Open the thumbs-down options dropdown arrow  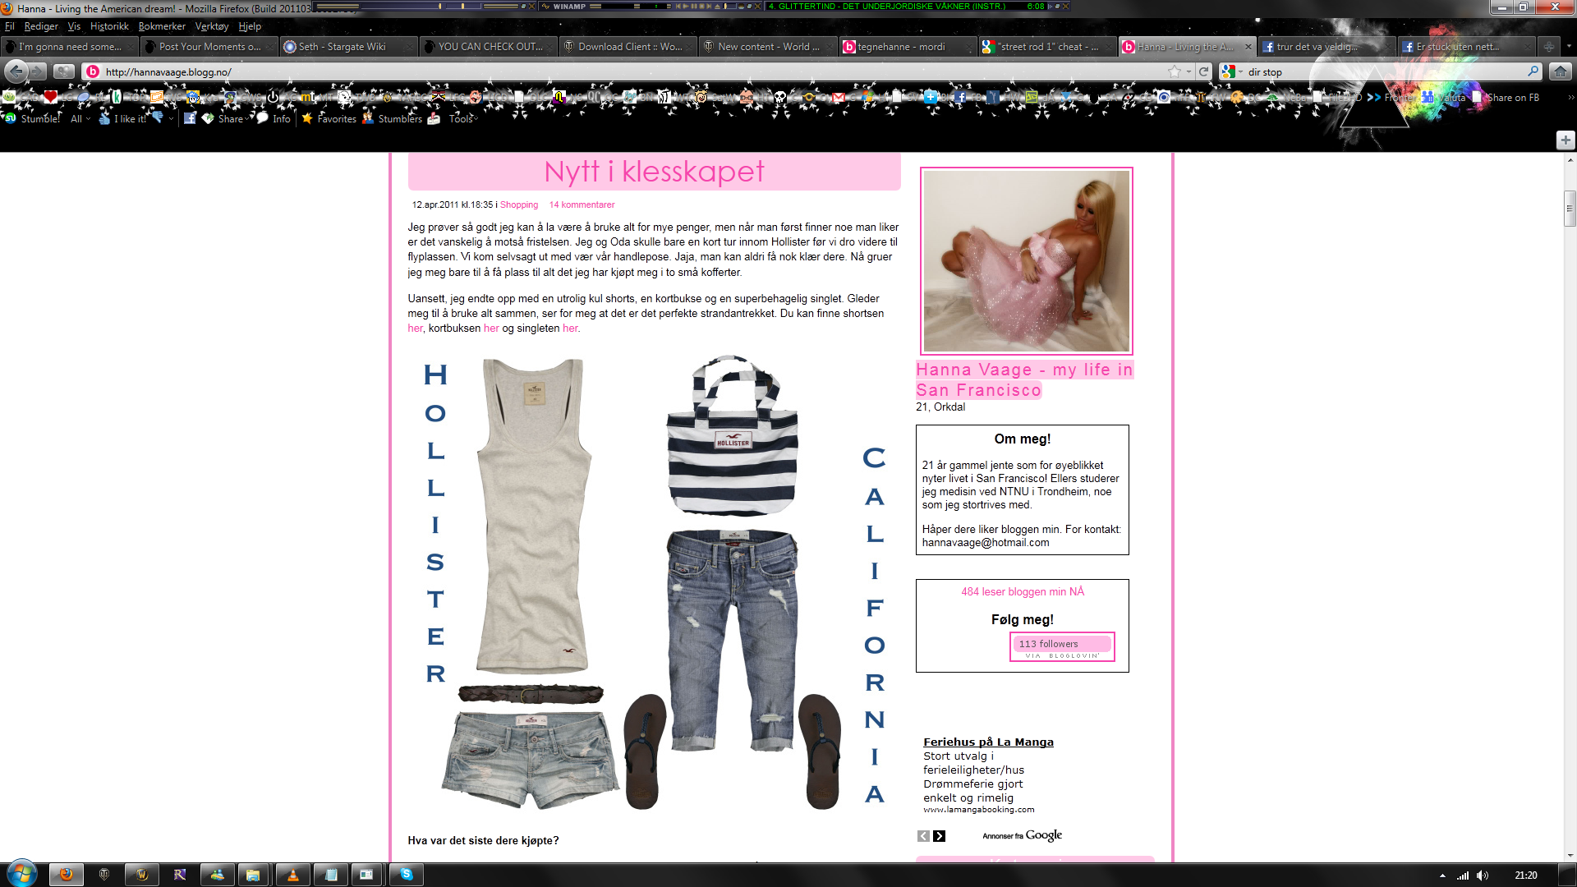(x=171, y=118)
